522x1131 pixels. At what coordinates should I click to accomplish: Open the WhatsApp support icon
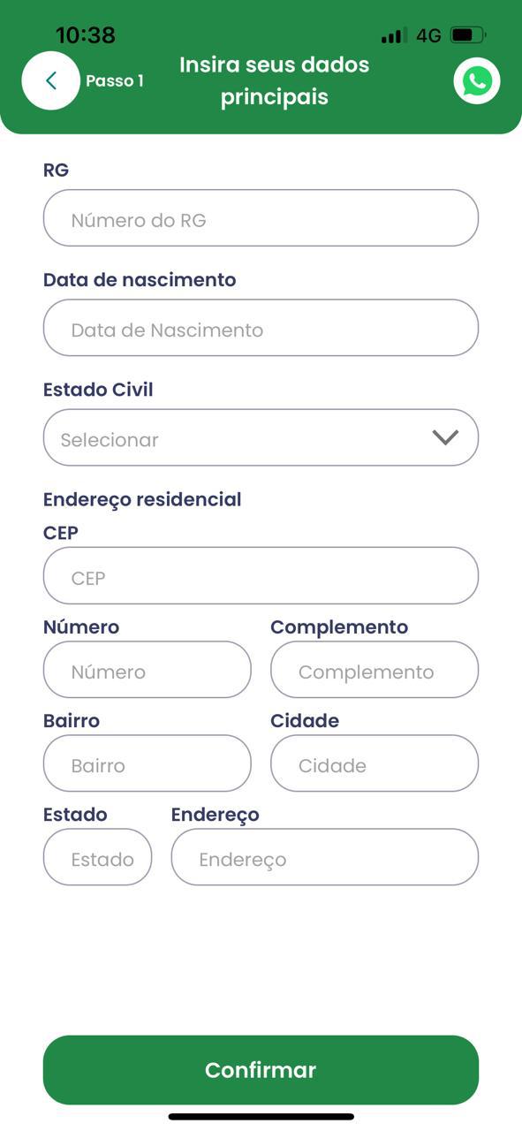tap(477, 81)
